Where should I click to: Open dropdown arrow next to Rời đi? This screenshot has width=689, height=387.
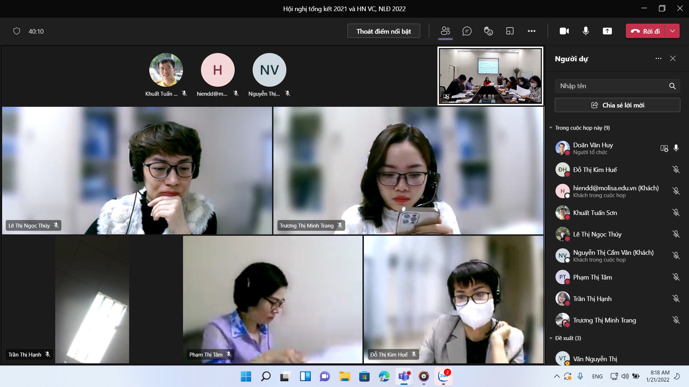pyautogui.click(x=672, y=31)
